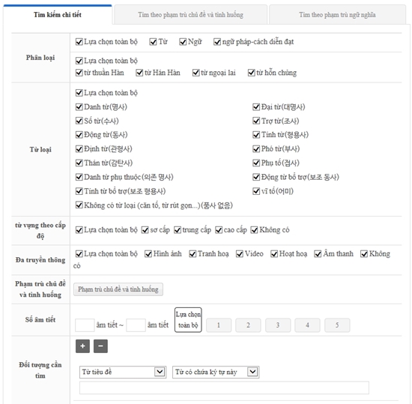
Task: Click the minus icon to remove a search condition
Action: click(x=100, y=346)
